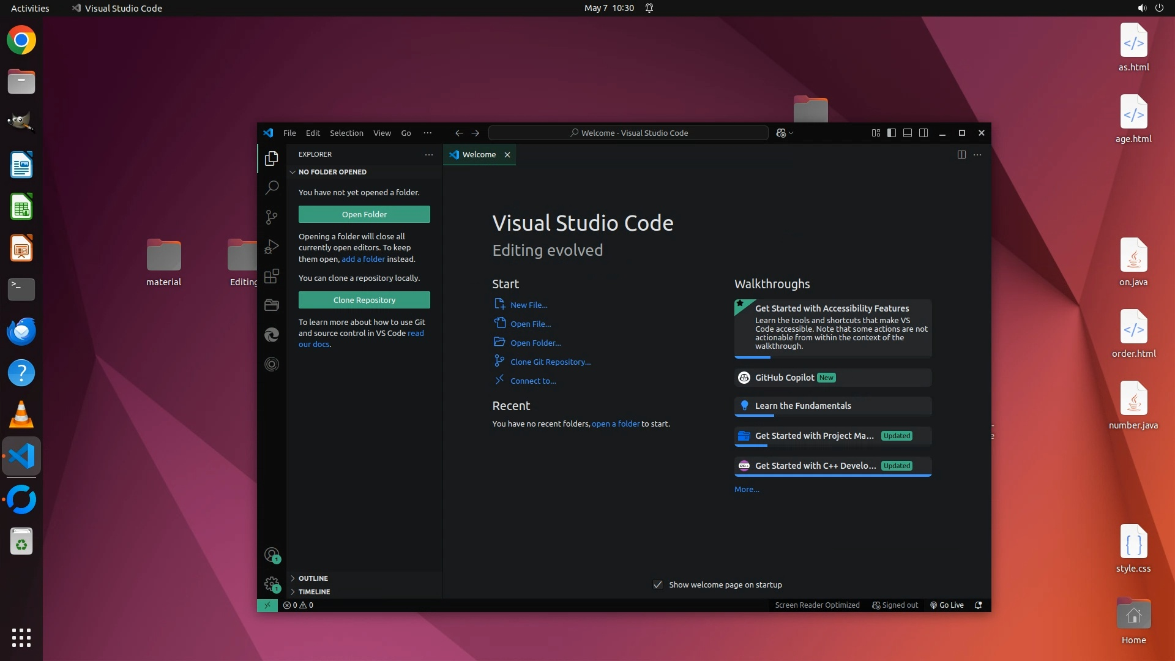Click the Accounts icon in activity bar
The image size is (1175, 661).
272,555
